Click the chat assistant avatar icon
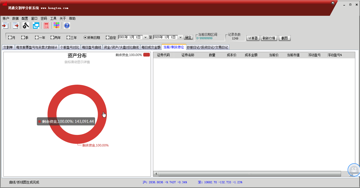The width and height of the screenshot is (360, 188). pos(354,170)
